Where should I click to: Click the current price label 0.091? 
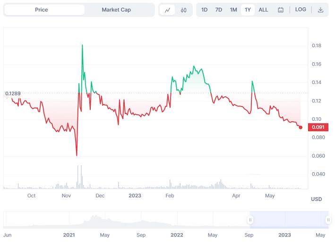[318, 127]
